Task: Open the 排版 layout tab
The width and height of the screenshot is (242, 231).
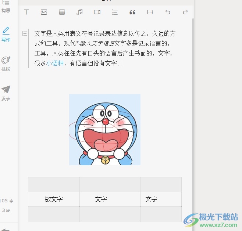Action: pos(6,64)
